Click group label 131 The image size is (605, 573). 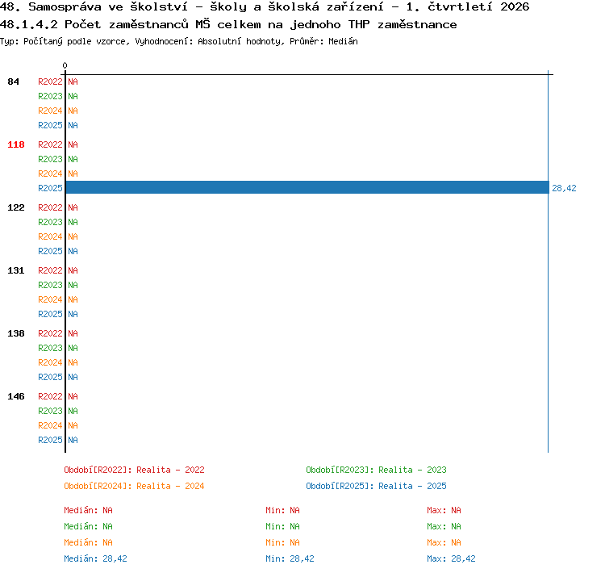(x=16, y=270)
